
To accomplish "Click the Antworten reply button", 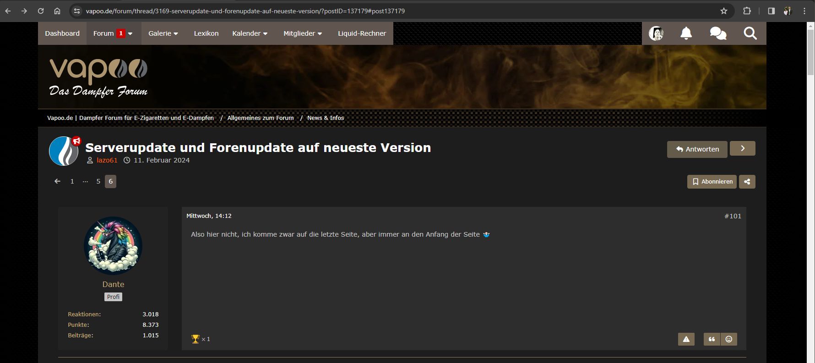I will pos(697,149).
